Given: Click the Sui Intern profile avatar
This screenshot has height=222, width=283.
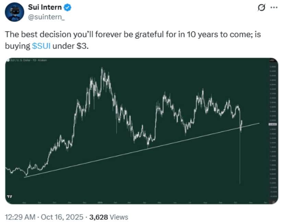Looking at the screenshot, I should pyautogui.click(x=14, y=13).
